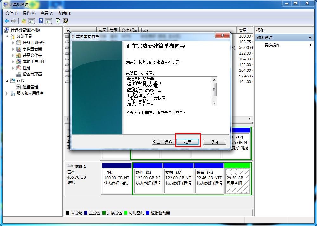Expand 事件查看器 in the console tree

(13, 49)
